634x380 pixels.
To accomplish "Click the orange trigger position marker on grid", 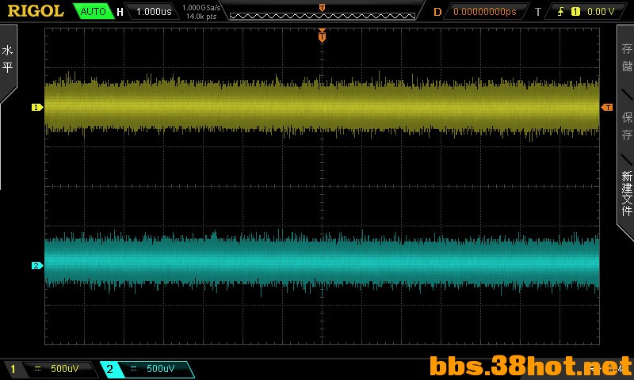I will (x=322, y=36).
